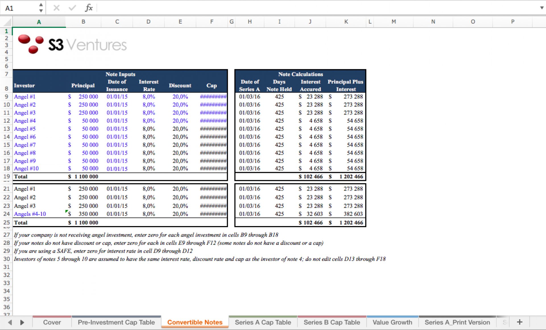Screen dimensions: 546x330
Task: Click the 'Interest Rate' column header cell
Action: [148, 85]
